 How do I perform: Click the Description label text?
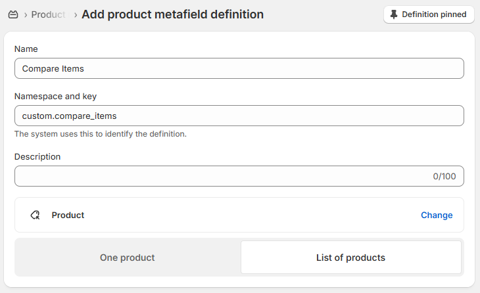pyautogui.click(x=37, y=156)
